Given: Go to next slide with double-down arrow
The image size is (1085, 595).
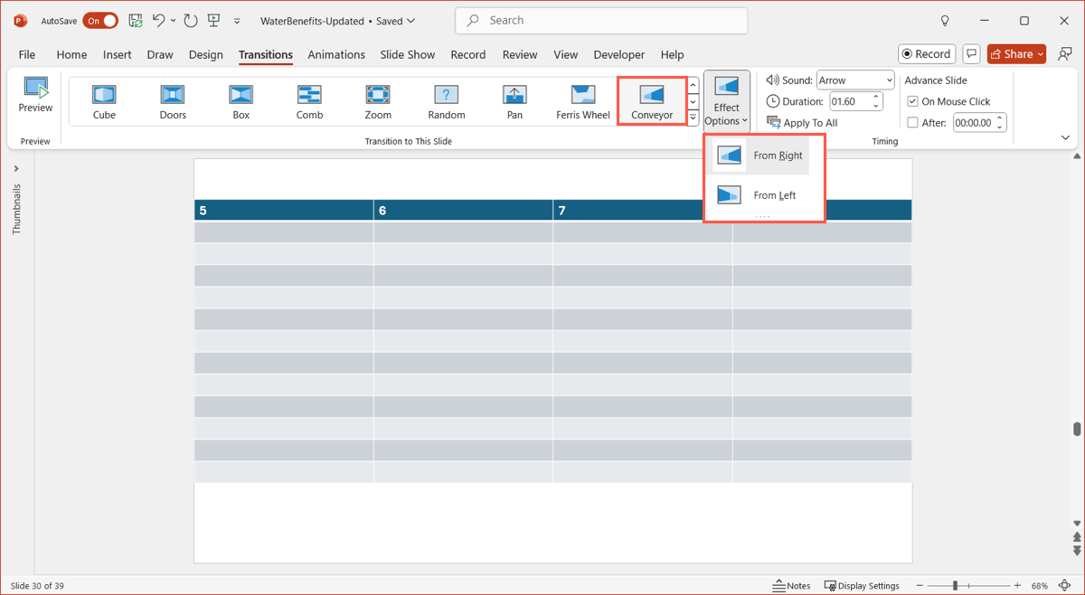Looking at the screenshot, I should [x=1077, y=550].
